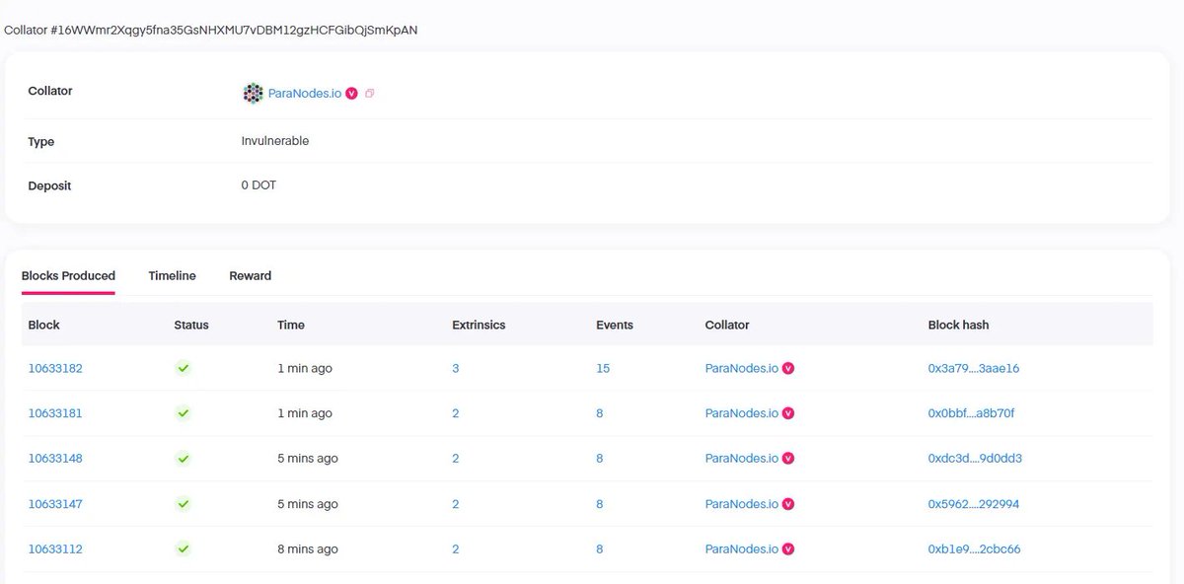Click the copy address icon beside ParaNodes.io

[x=370, y=94]
